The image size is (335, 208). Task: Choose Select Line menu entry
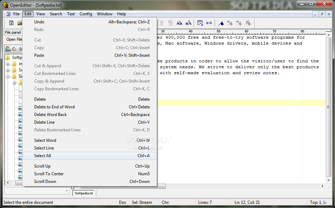click(90, 148)
